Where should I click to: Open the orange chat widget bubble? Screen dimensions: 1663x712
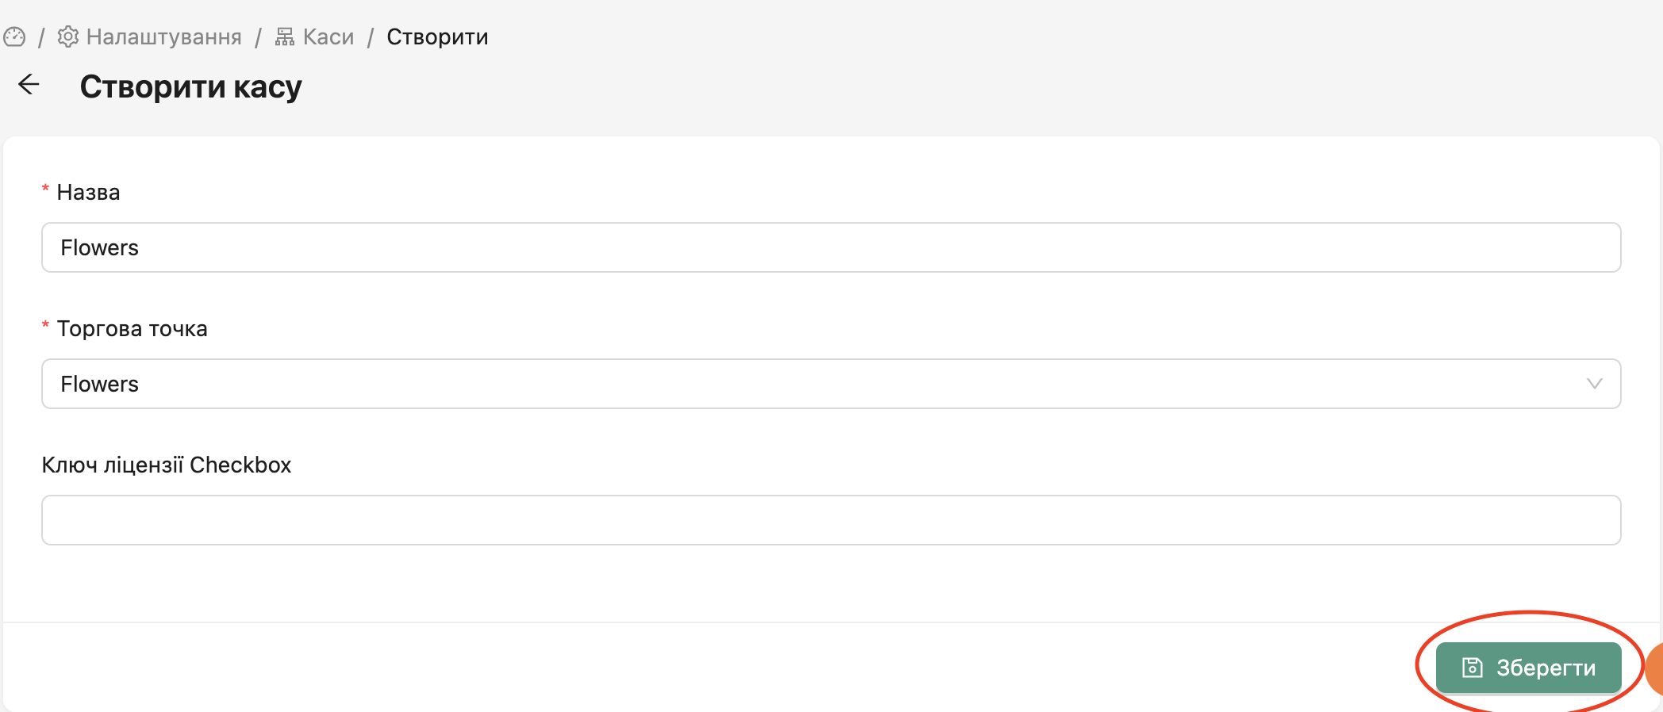click(1655, 669)
